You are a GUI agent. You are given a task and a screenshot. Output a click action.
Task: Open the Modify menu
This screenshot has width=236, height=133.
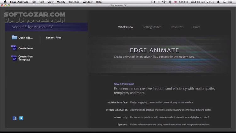[x=61, y=2]
